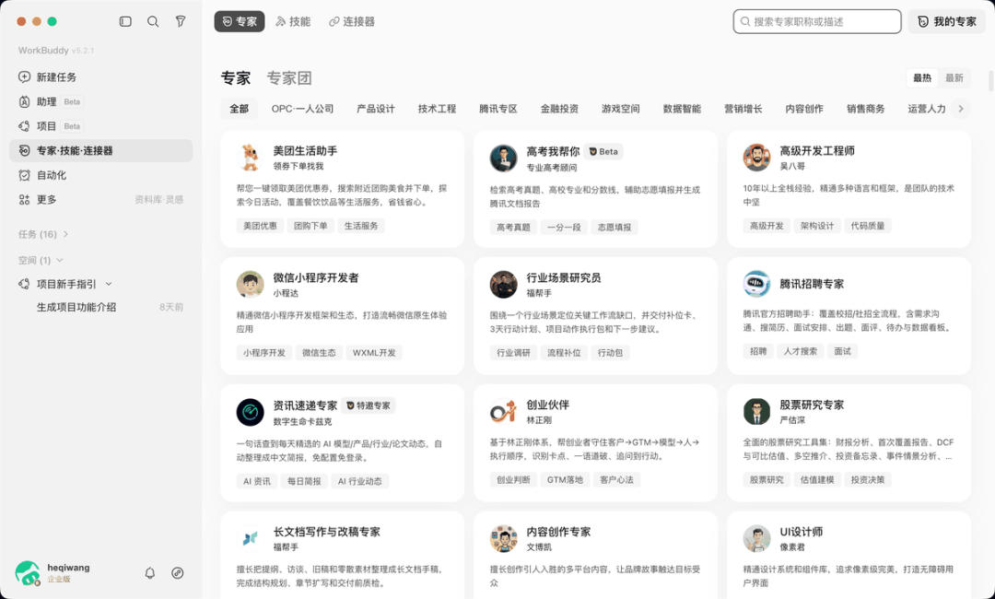Click the pin/filter icon next to search
The image size is (995, 599).
coord(181,21)
